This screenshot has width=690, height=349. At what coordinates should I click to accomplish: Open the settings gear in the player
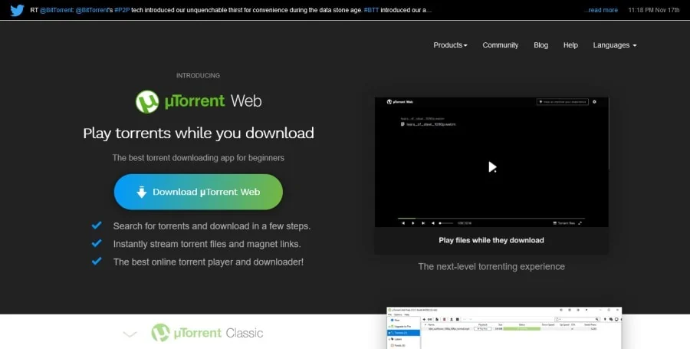(x=594, y=102)
